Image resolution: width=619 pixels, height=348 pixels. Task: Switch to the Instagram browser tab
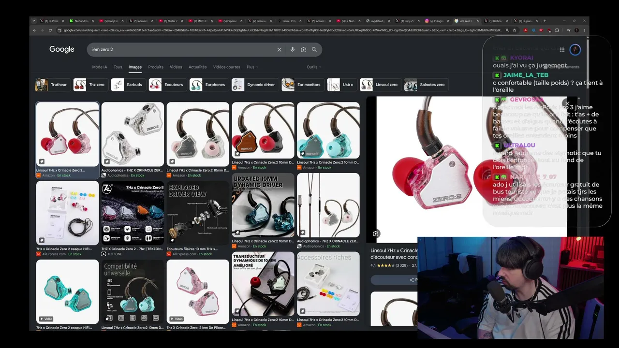(x=437, y=21)
